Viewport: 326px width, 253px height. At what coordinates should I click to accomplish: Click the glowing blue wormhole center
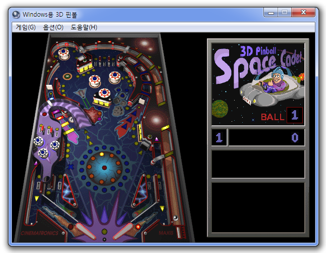pyautogui.click(x=104, y=168)
